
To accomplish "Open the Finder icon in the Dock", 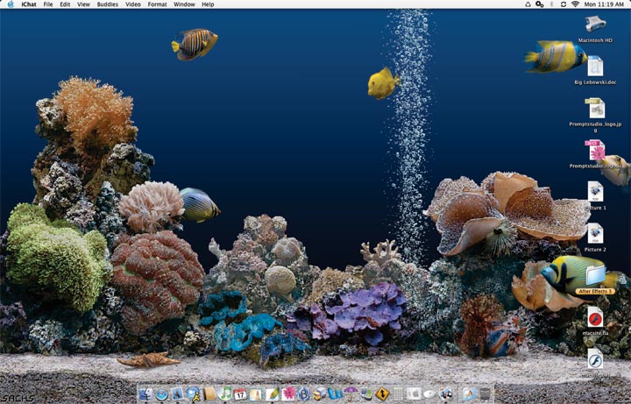I will [x=145, y=394].
